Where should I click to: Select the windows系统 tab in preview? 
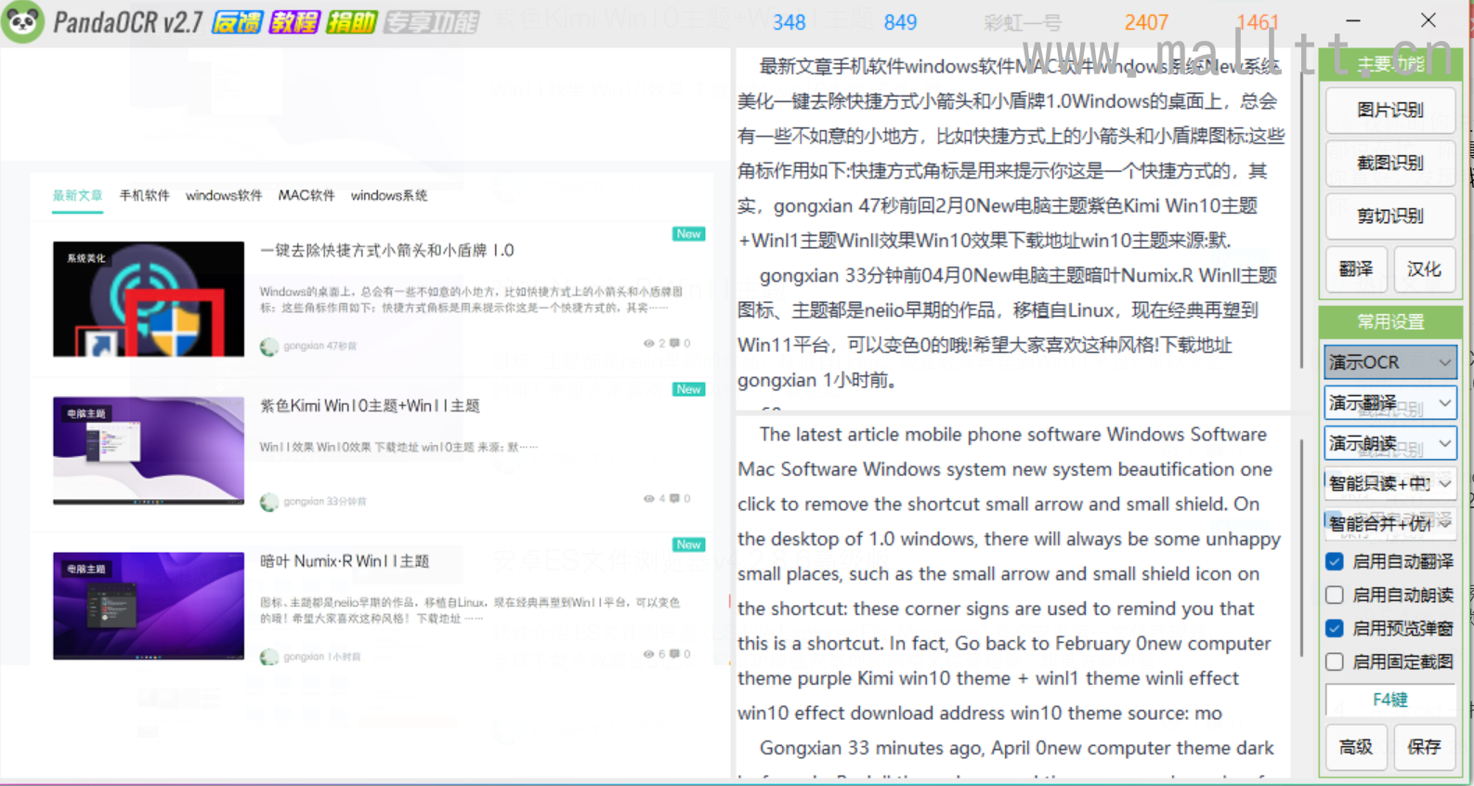pos(389,196)
